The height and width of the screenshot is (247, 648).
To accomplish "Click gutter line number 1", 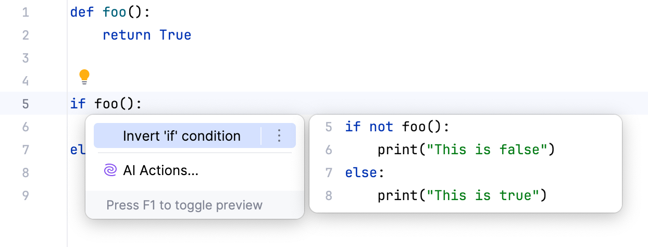I will click(26, 12).
